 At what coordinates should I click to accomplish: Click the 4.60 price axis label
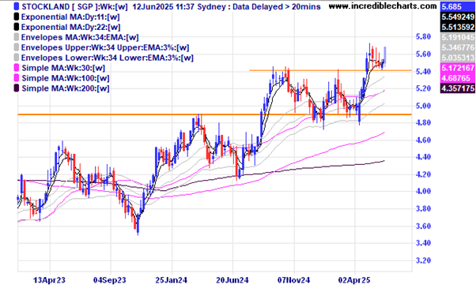(x=423, y=140)
